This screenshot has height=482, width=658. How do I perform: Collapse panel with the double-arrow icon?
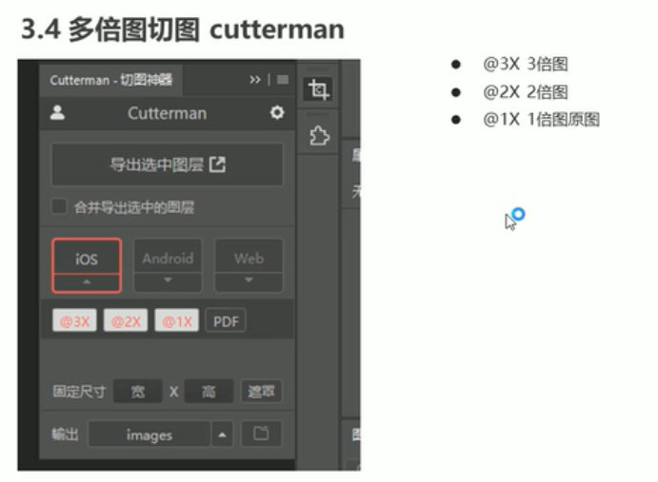(x=254, y=80)
